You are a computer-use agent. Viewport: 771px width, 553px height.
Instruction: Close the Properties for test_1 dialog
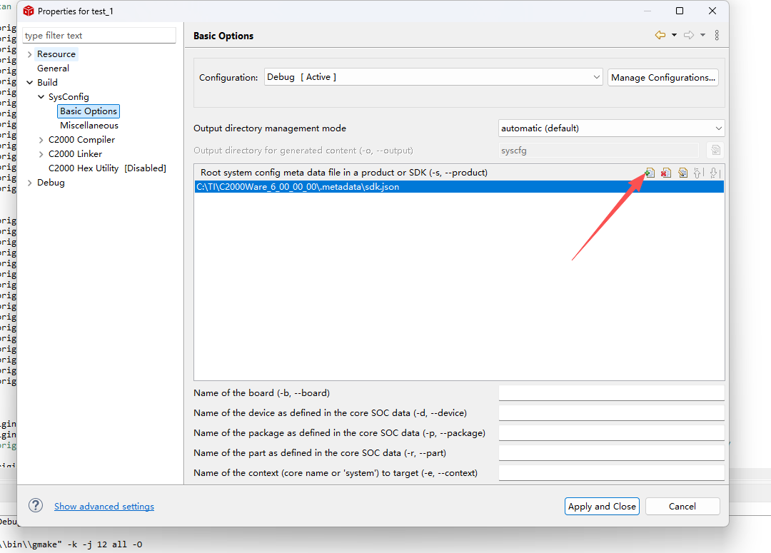(x=712, y=11)
